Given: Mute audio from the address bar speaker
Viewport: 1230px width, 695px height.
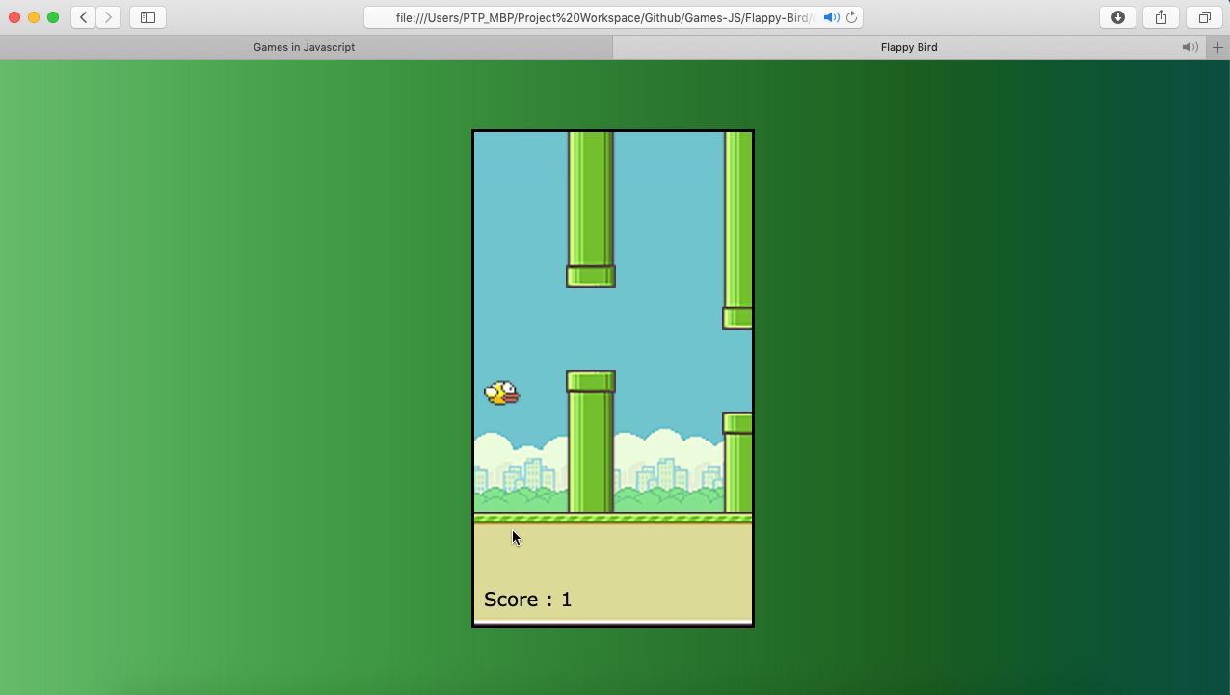Looking at the screenshot, I should point(831,17).
